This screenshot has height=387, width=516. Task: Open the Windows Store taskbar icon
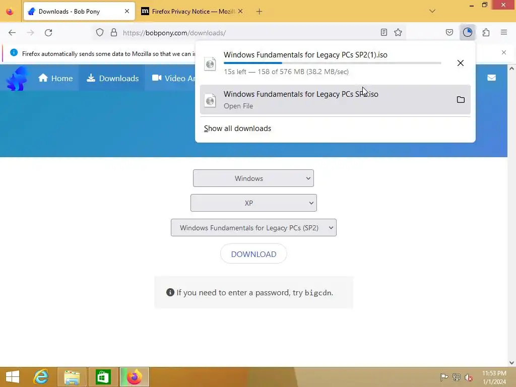[x=103, y=377]
